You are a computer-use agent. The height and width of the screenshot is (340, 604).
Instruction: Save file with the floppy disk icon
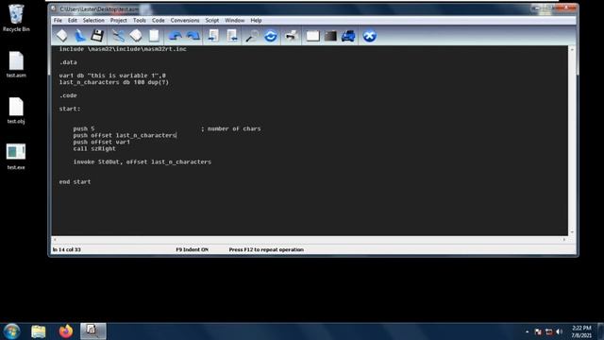click(x=97, y=36)
